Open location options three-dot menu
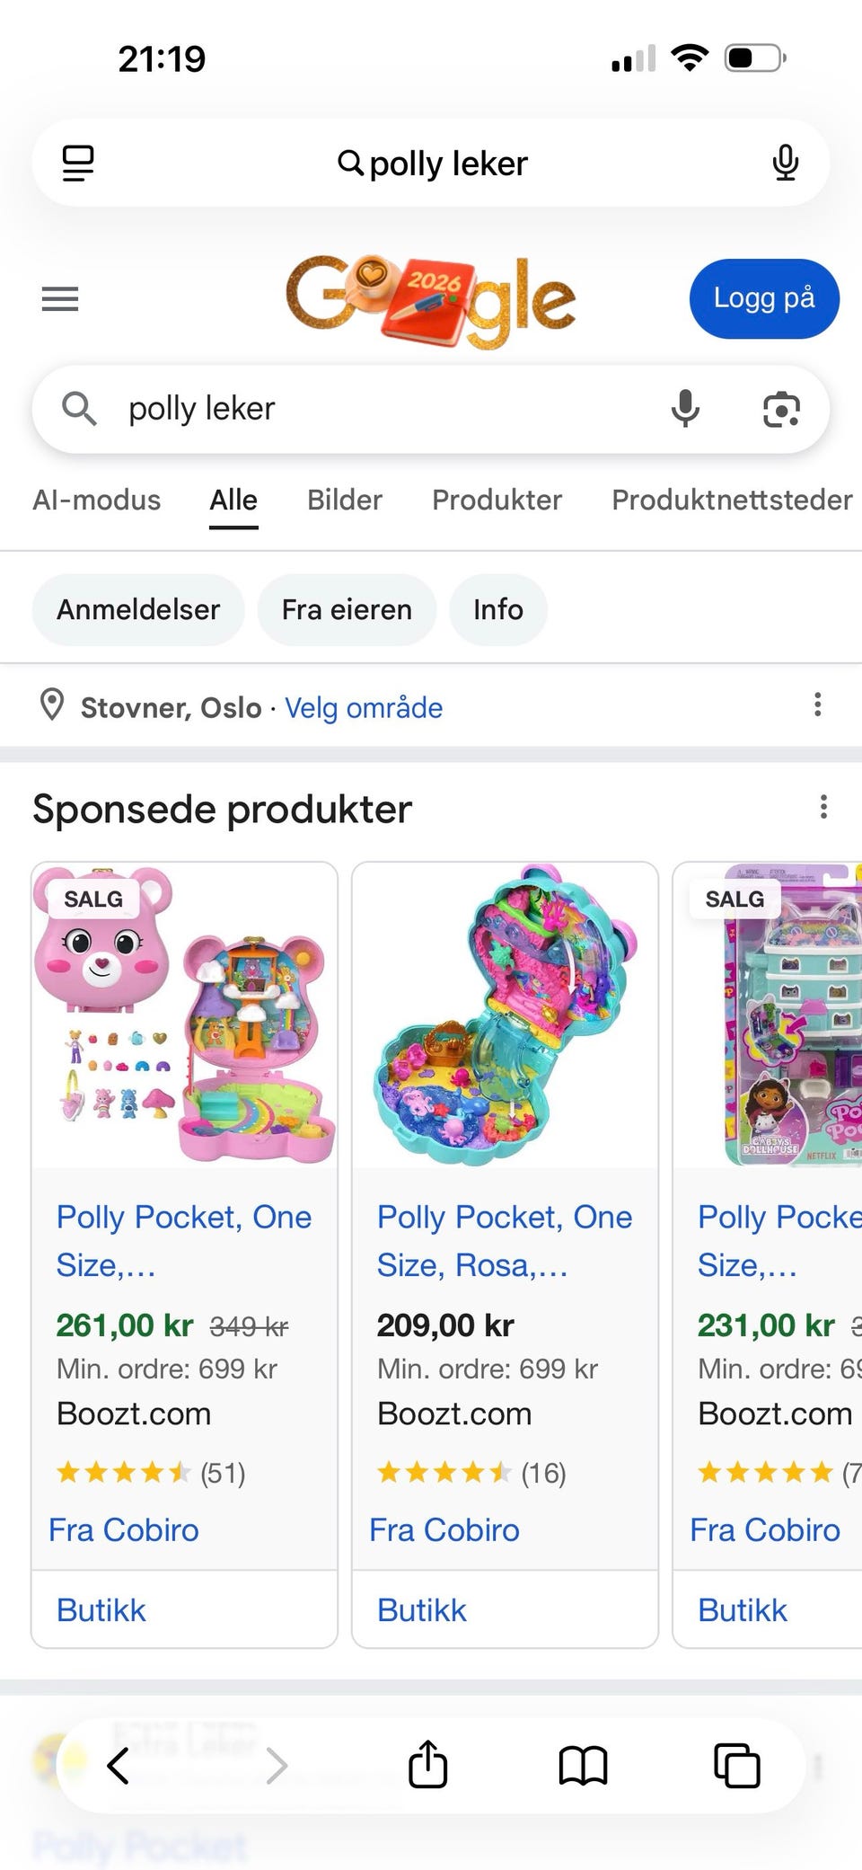Screen dimensions: 862x1870 817,705
